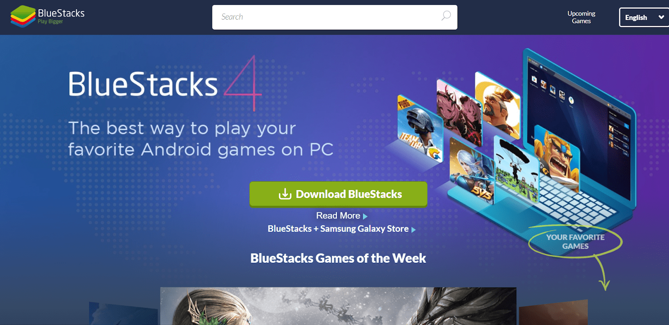Open the Upcoming Games menu item

[581, 17]
